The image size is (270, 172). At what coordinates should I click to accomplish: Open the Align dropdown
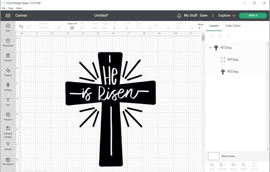click(95, 28)
